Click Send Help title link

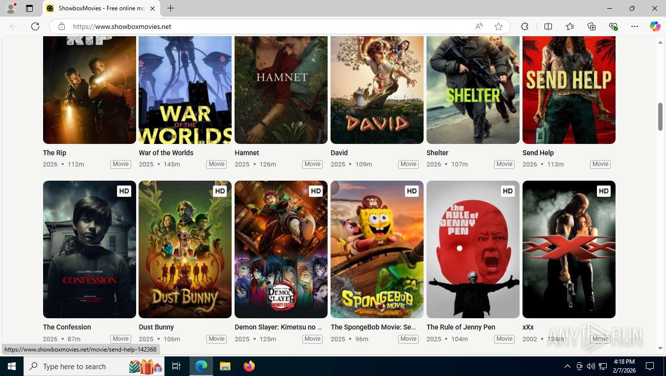[x=538, y=153]
